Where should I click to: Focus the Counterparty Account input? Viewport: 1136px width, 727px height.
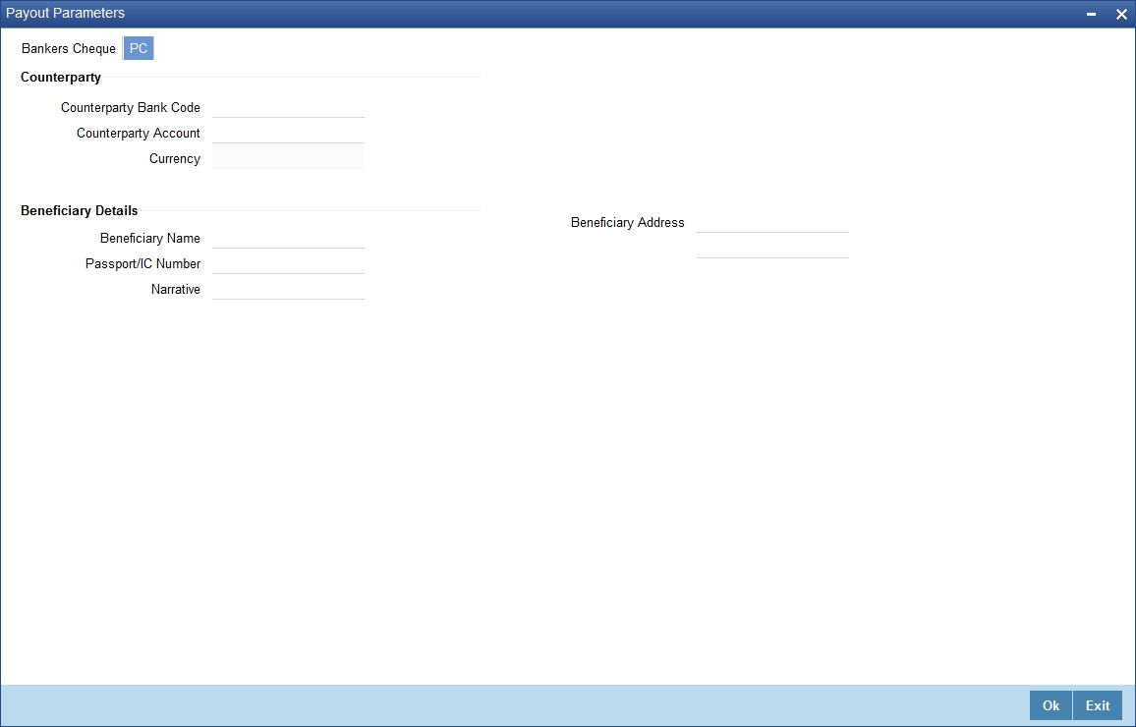[288, 133]
